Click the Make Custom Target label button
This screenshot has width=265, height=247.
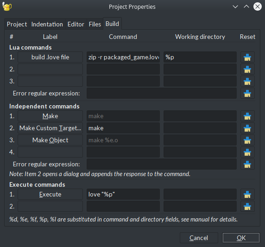click(x=50, y=128)
